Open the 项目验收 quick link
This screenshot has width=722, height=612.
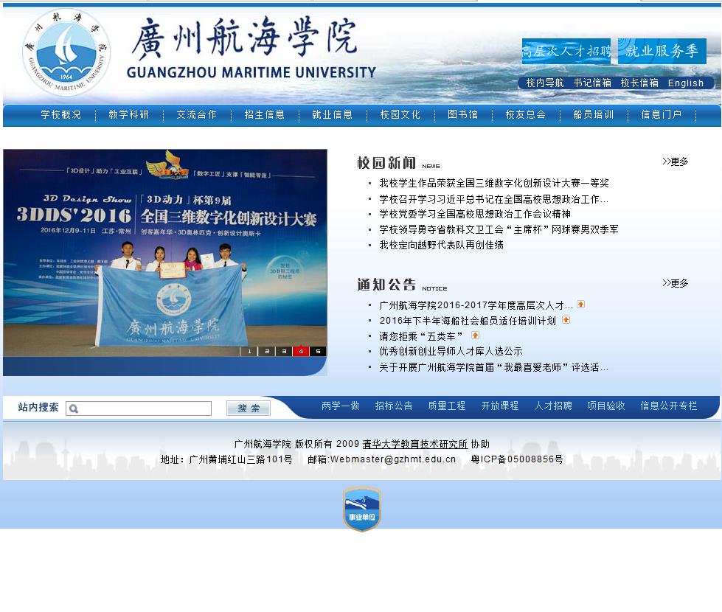[x=606, y=406]
